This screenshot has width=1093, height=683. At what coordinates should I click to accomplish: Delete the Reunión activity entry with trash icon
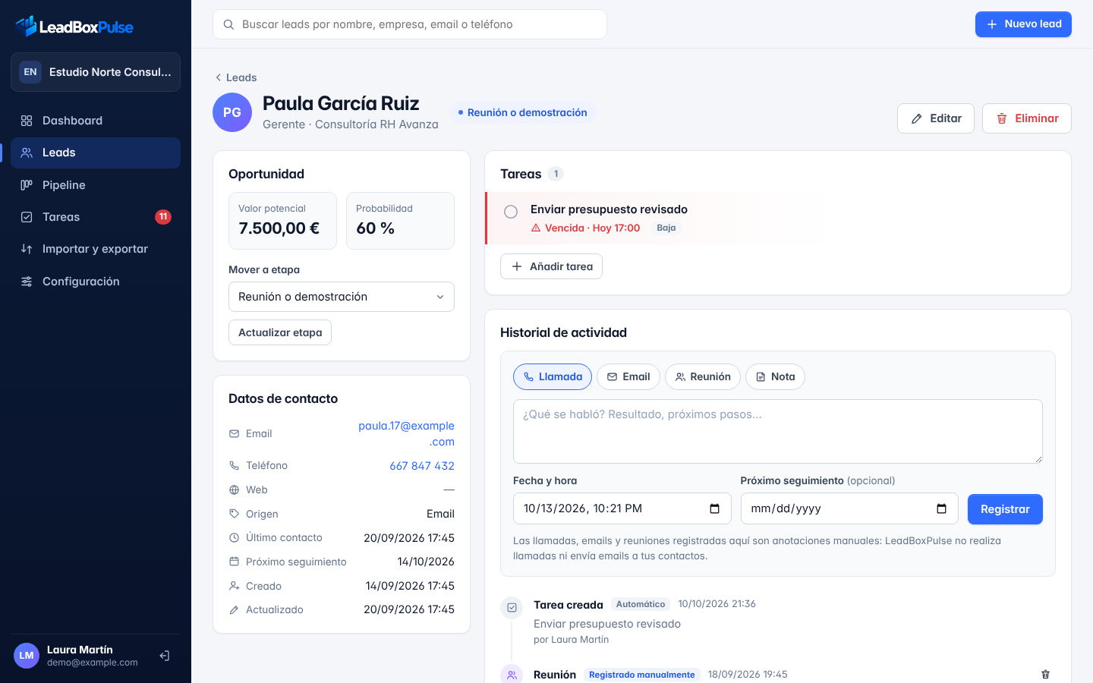(1045, 674)
